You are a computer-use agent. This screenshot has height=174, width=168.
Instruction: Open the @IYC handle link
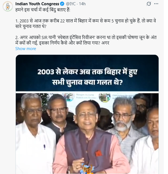pos(71,4)
